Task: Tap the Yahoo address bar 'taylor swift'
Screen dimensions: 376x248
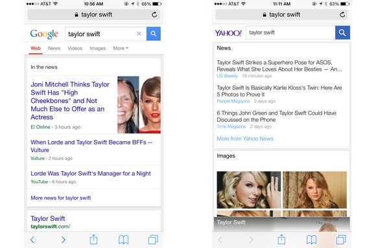Action: coord(282,15)
